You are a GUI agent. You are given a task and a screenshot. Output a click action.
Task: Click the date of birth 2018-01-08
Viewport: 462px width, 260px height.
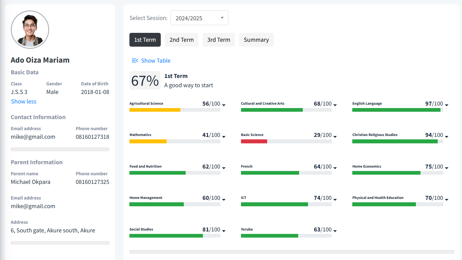tap(95, 92)
